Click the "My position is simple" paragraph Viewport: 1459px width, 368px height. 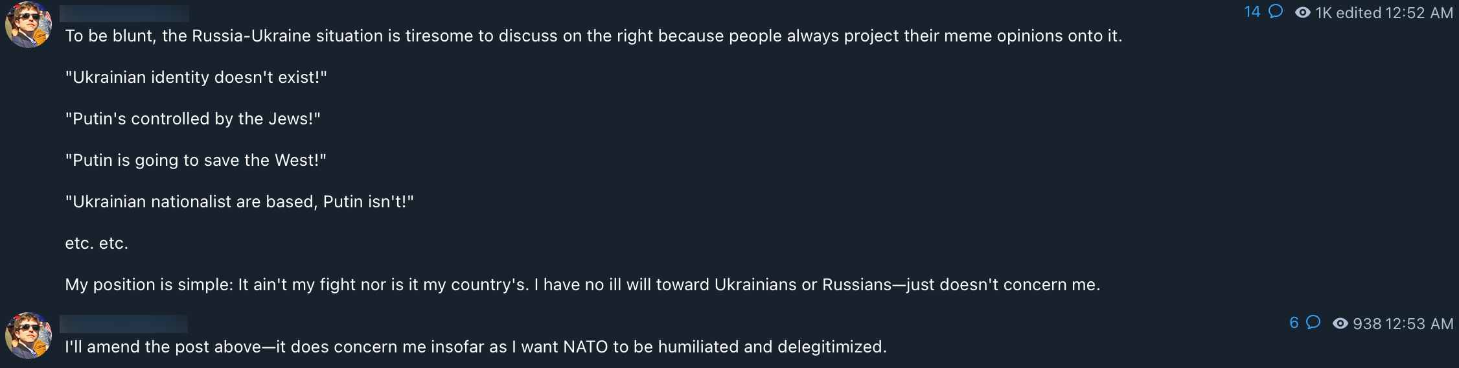click(x=582, y=284)
